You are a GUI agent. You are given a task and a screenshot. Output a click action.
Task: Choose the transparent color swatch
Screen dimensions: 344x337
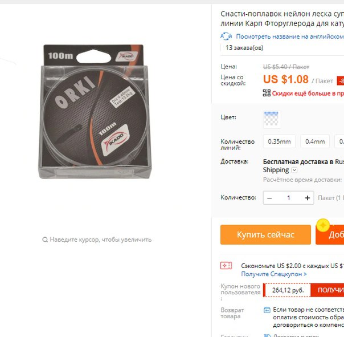(272, 120)
